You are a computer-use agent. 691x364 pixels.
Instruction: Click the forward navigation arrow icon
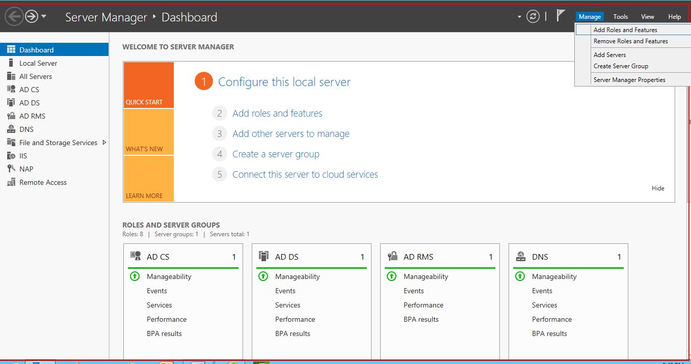(x=32, y=17)
